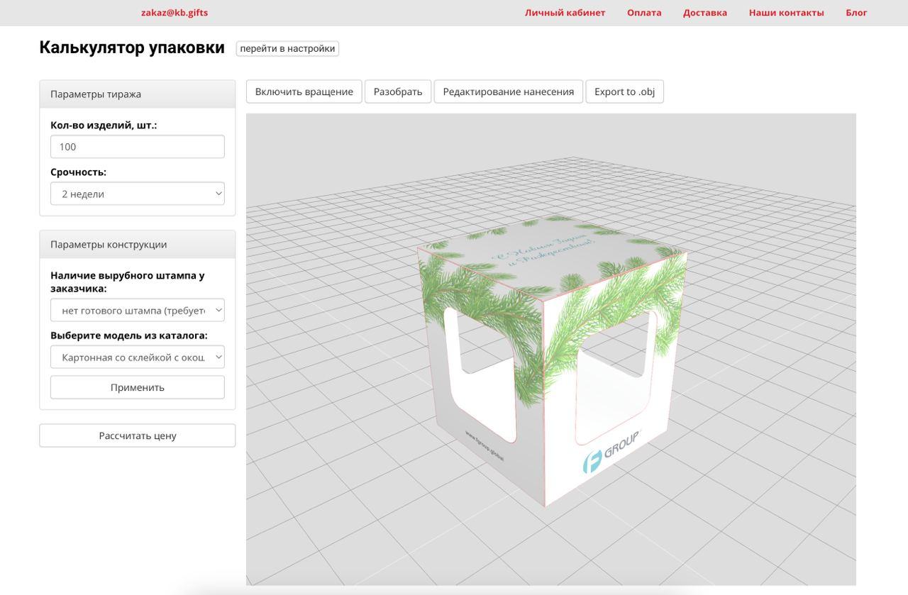
Task: Toggle Включить вращение for the model
Action: [x=304, y=91]
